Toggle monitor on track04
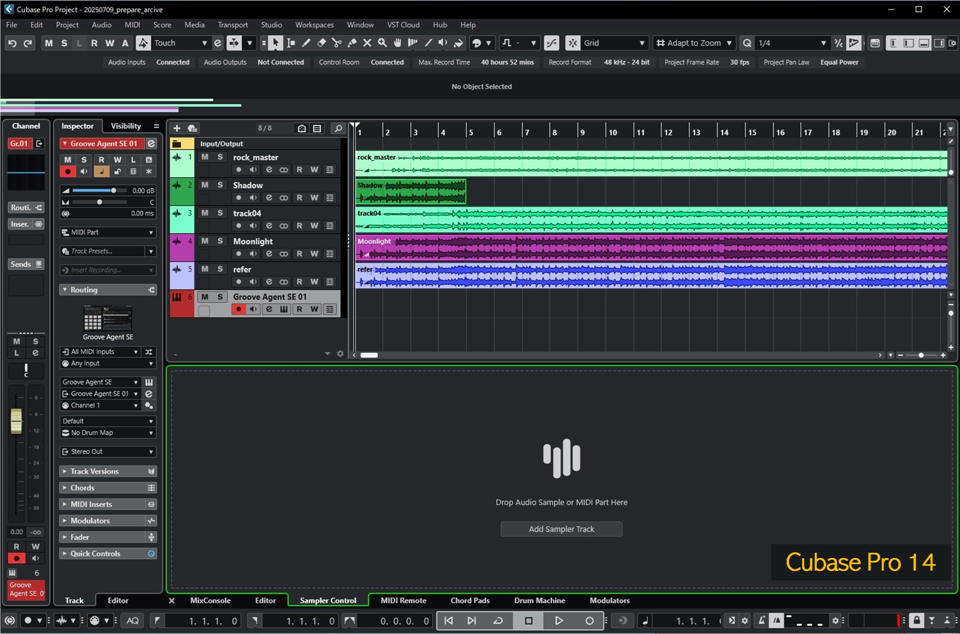Image resolution: width=960 pixels, height=634 pixels. [253, 225]
